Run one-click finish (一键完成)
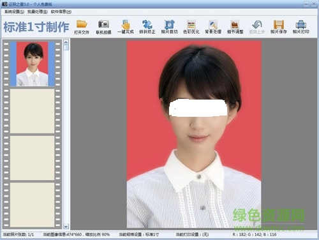The height and width of the screenshot is (240, 319). (126, 27)
